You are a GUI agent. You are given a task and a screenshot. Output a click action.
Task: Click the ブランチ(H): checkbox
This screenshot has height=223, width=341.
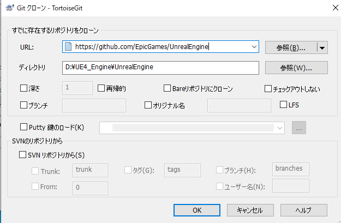[219, 170]
